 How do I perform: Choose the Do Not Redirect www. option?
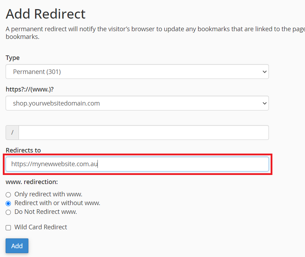pos(8,212)
